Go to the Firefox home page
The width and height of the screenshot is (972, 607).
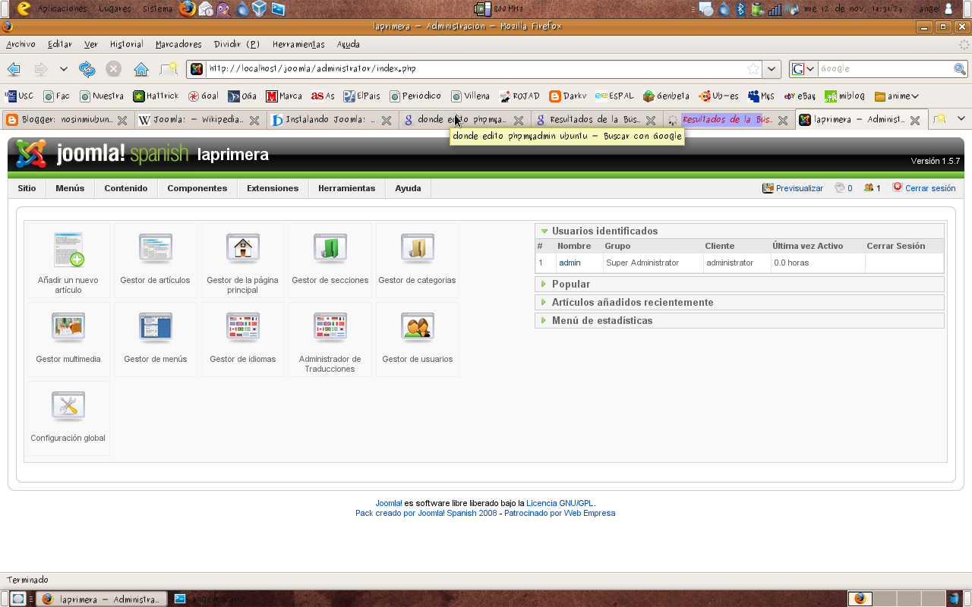click(140, 69)
